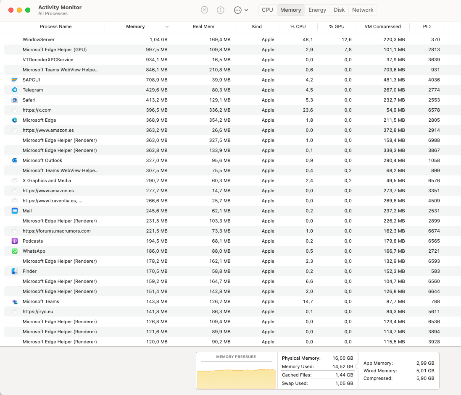Viewport: 461px width, 395px height.
Task: Toggle sort arrow on Memory column
Action: click(x=167, y=27)
